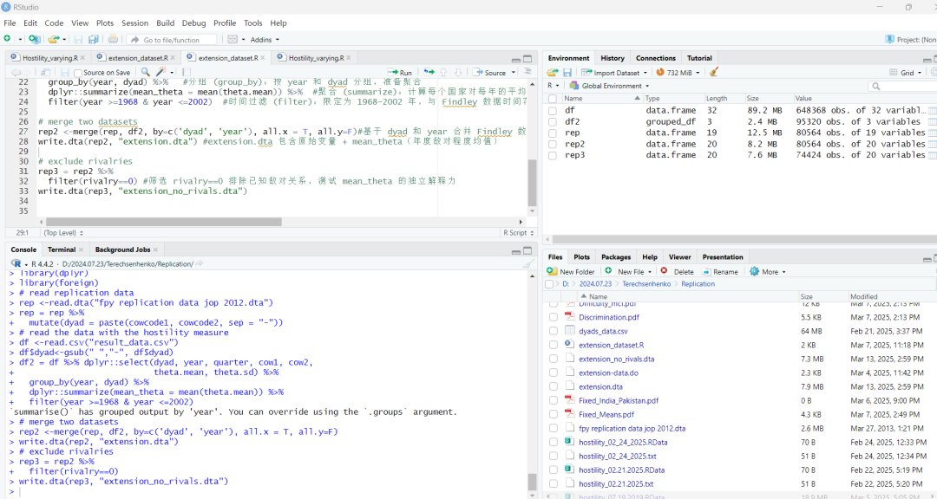Click the New Folder icon in Files pane
This screenshot has width=937, height=499.
pos(552,271)
